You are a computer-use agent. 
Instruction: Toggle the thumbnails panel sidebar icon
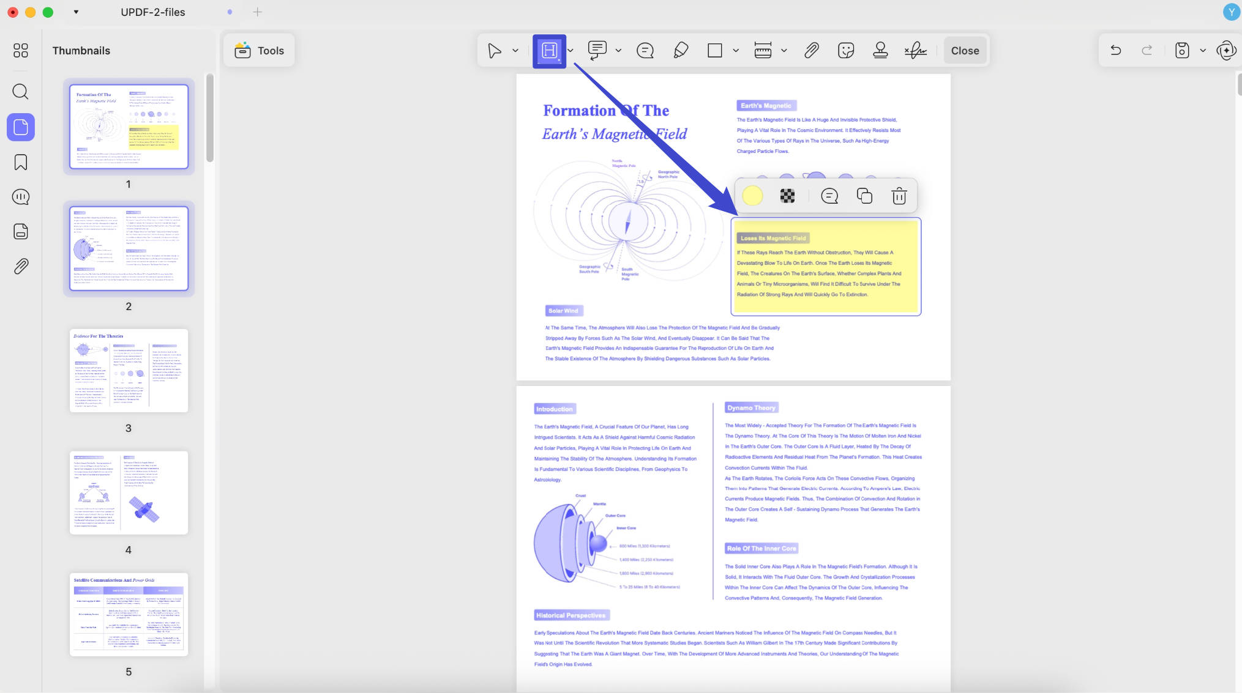(x=21, y=127)
